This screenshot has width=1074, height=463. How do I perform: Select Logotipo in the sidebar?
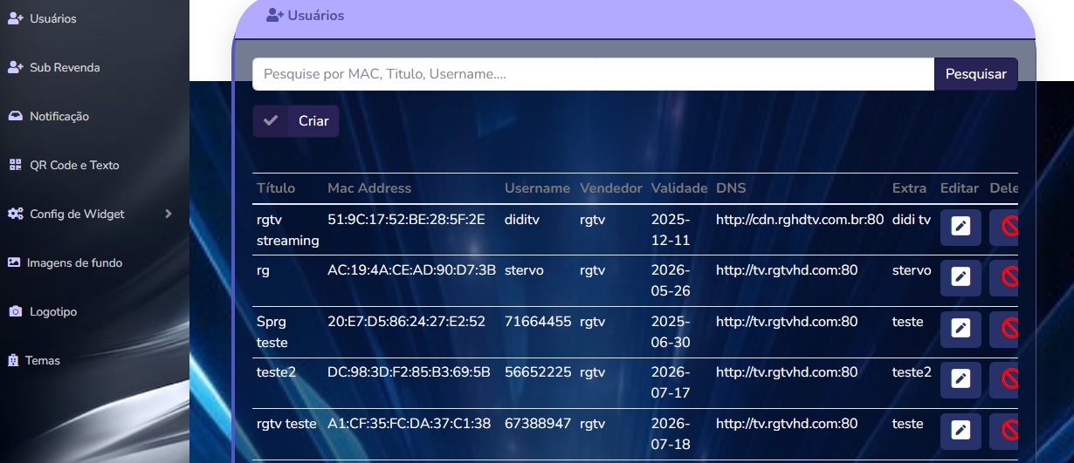[x=53, y=311]
